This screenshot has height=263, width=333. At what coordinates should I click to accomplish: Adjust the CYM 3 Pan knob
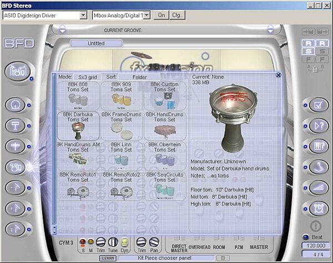click(x=154, y=242)
